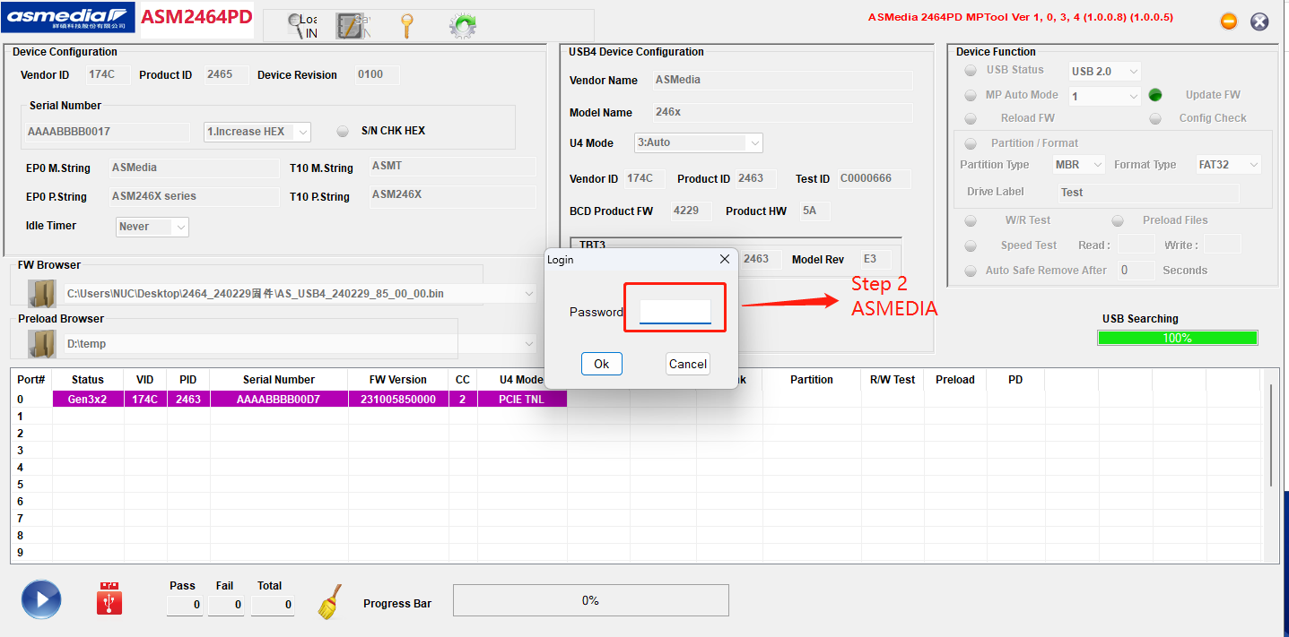This screenshot has width=1289, height=637.
Task: Enable the USB Status option
Action: point(971,71)
